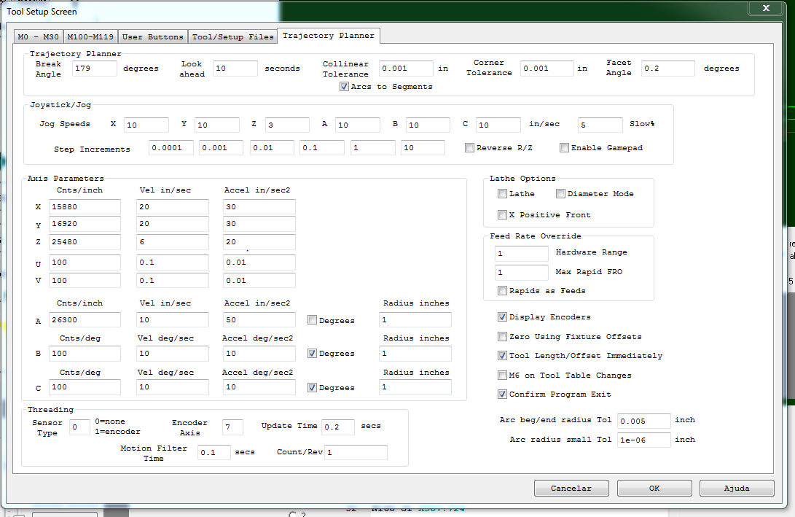The image size is (795, 517).
Task: Open the Tool/Setup Files tab
Action: pyautogui.click(x=233, y=36)
